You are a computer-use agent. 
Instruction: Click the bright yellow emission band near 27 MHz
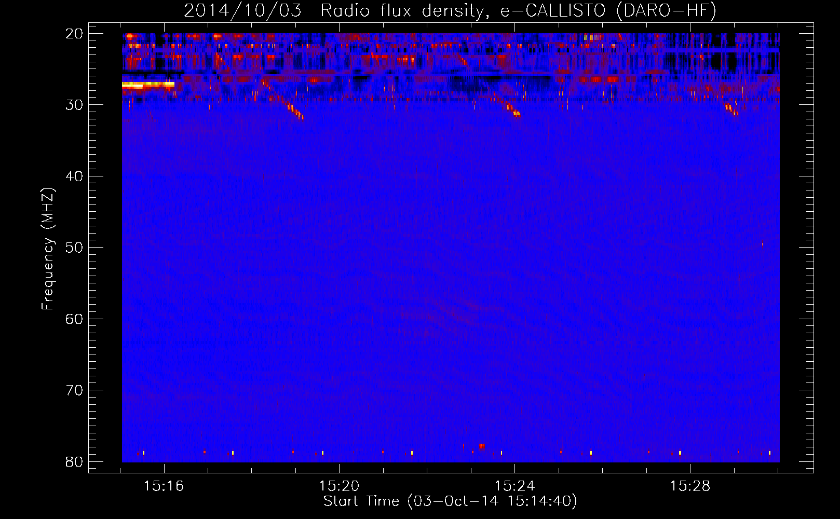(x=148, y=85)
